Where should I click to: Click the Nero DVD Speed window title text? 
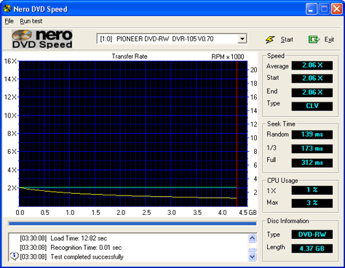point(40,9)
